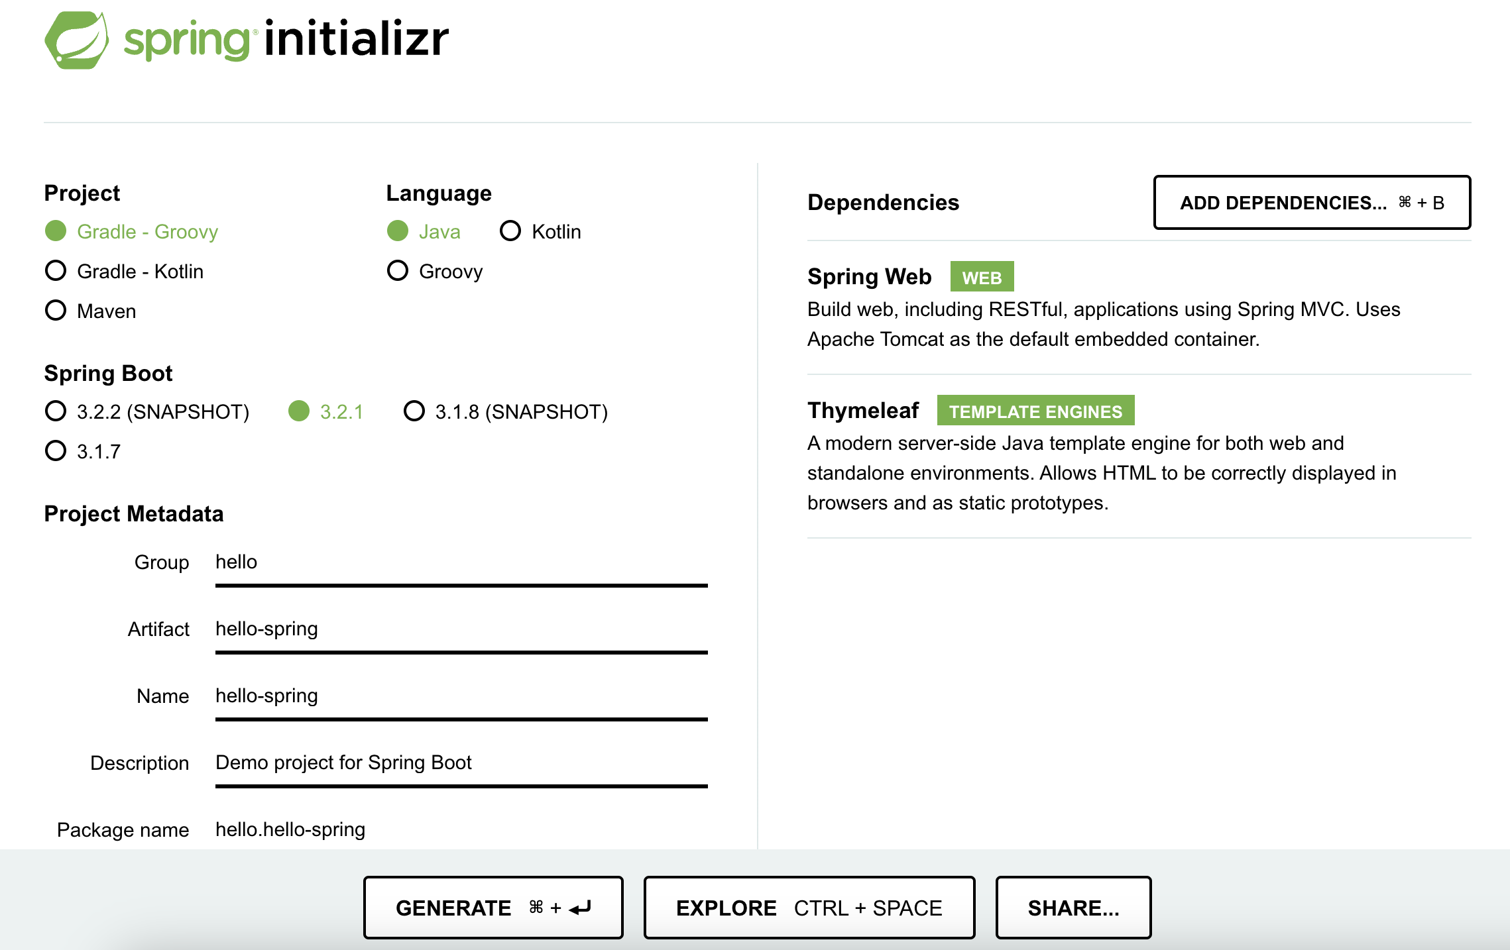The image size is (1510, 950).
Task: Pick the Gradle - Groovy radio option
Action: click(x=131, y=231)
